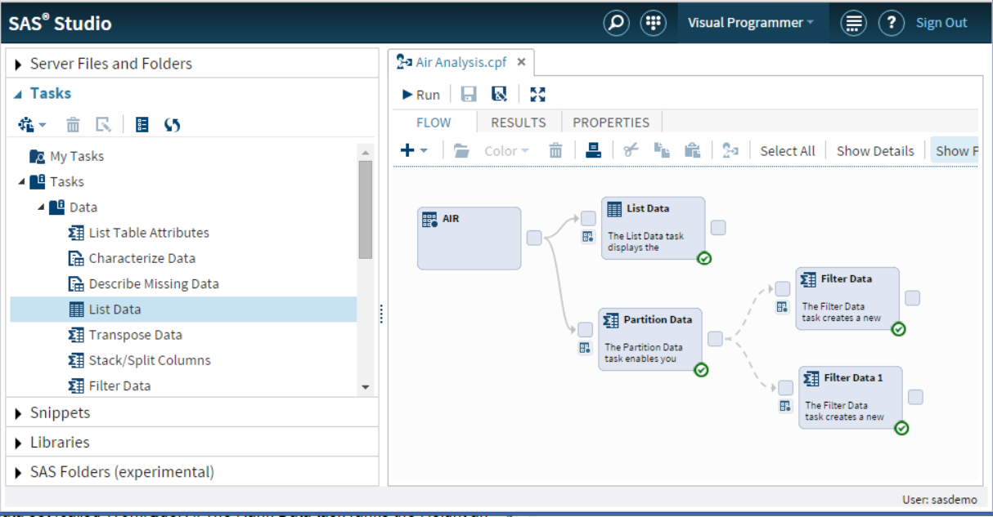Click the Show Details button

tap(875, 151)
